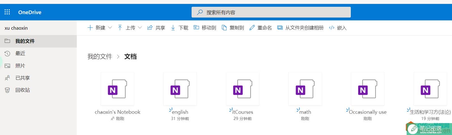Click the 共享 share icon
Screen dimensions: 452x135
(150, 27)
